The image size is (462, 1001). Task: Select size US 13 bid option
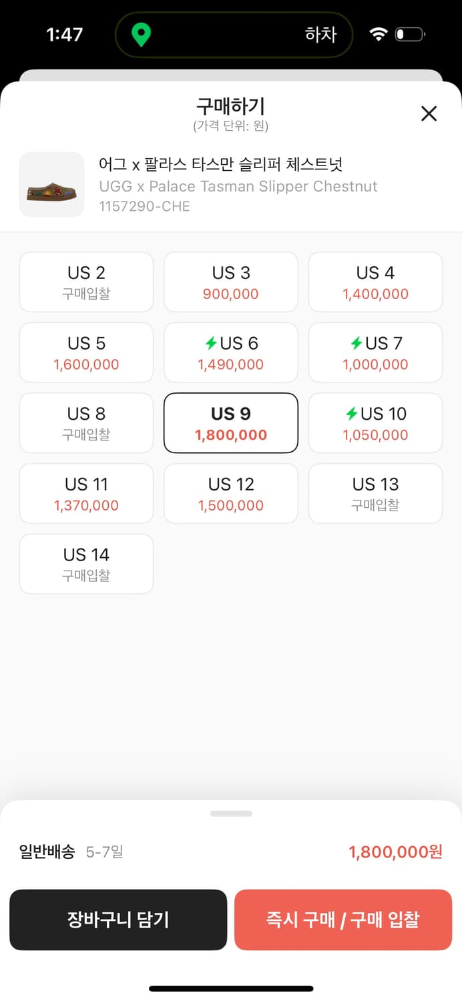coord(375,494)
